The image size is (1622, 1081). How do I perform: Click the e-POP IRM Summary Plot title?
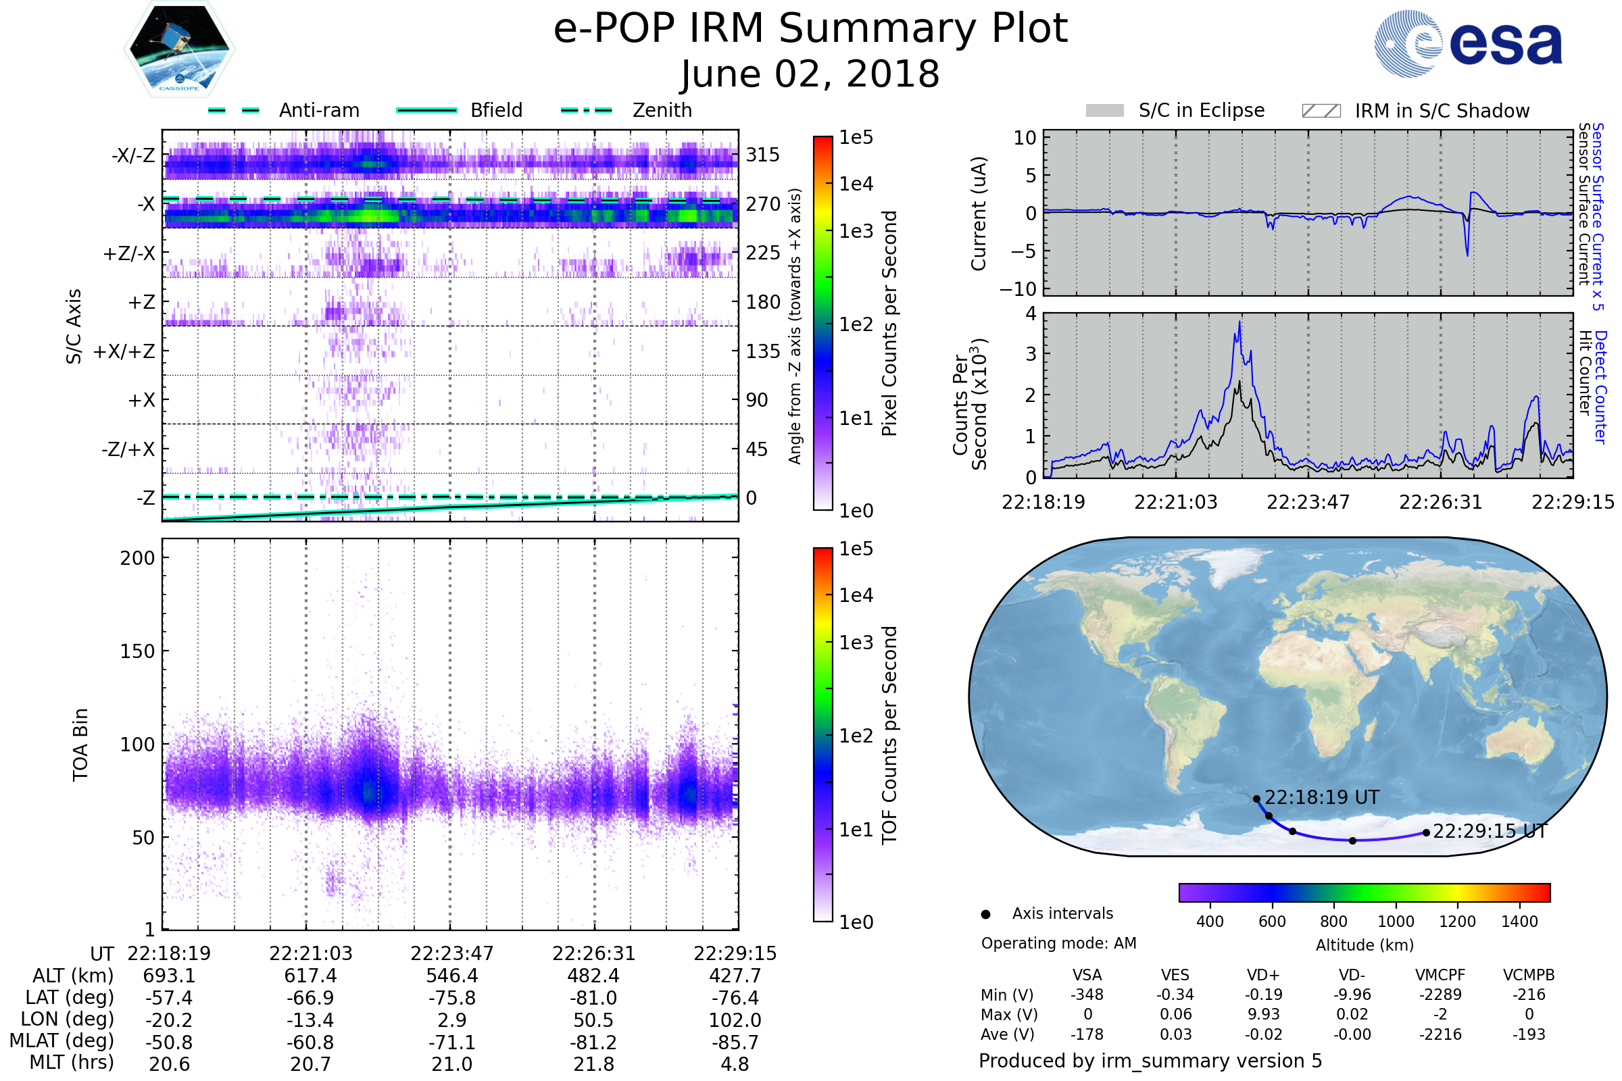810,29
